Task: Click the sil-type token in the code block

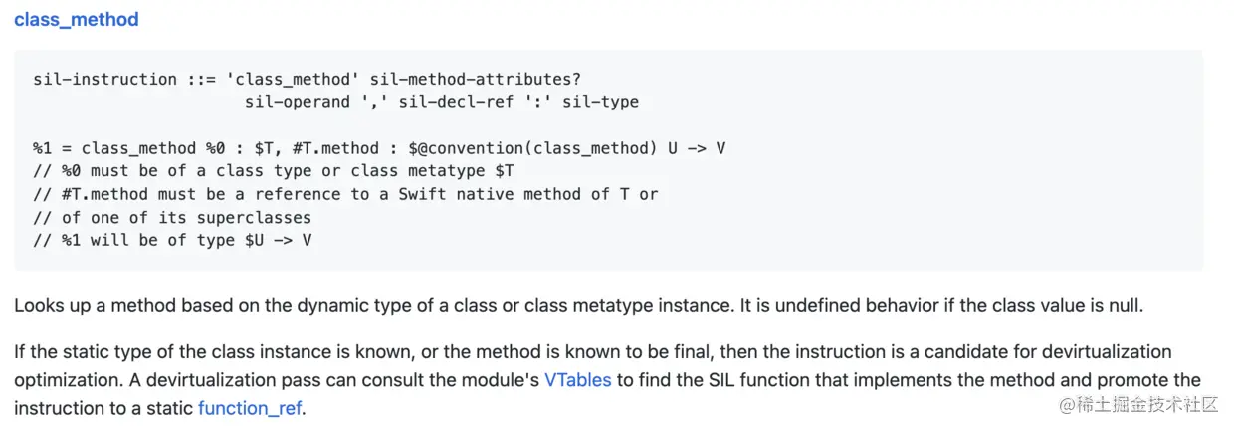Action: pos(600,102)
